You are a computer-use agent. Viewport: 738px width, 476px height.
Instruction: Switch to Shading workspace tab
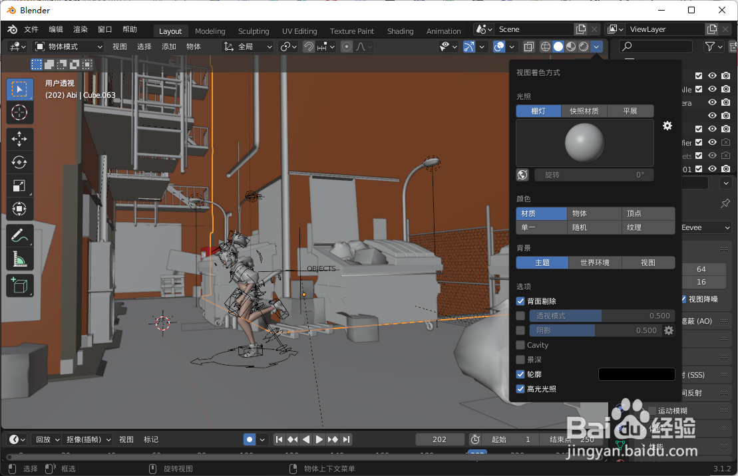[400, 31]
